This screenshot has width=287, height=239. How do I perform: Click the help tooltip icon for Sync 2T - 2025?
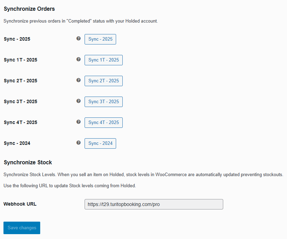coord(78,80)
